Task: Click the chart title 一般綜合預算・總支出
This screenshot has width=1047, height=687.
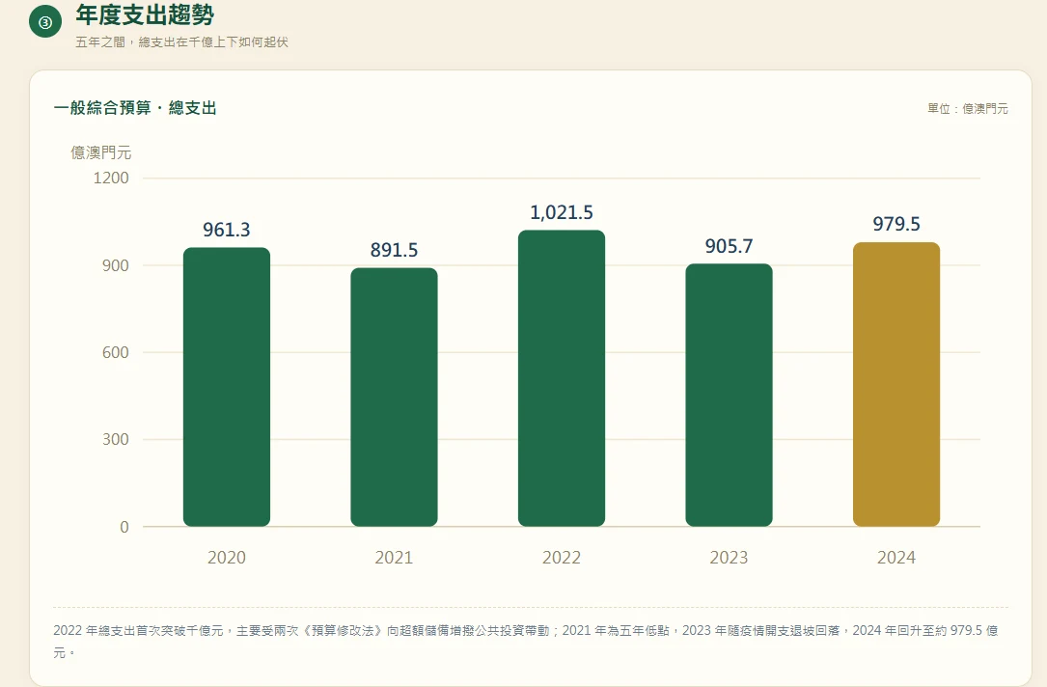Action: 135,108
